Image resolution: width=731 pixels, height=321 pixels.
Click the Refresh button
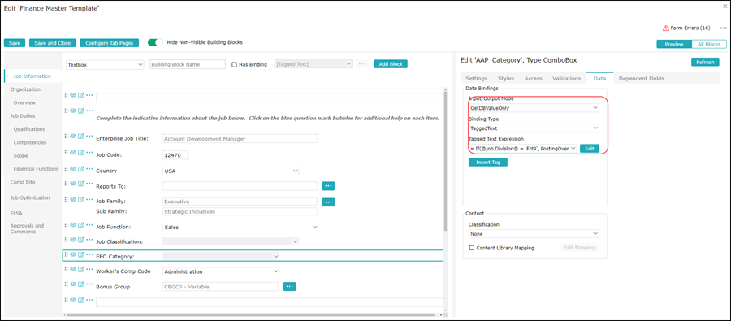(705, 62)
